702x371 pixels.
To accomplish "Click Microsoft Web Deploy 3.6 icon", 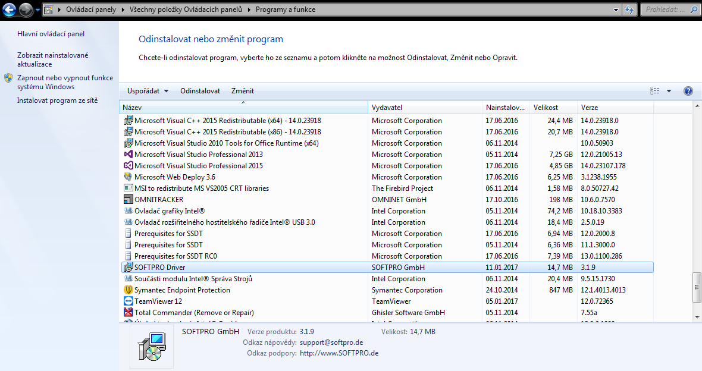I will (x=128, y=177).
